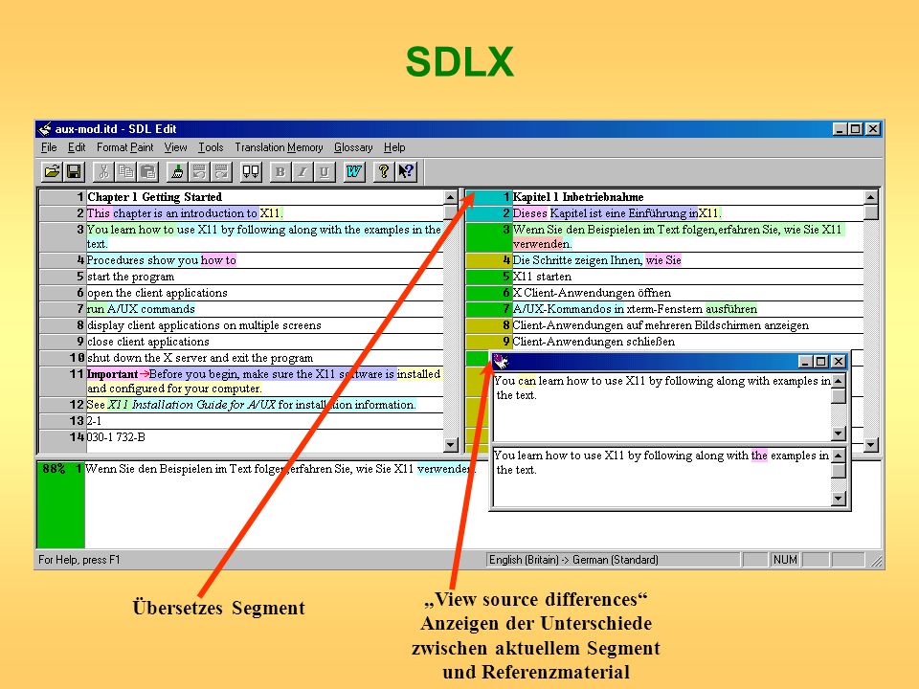Click scroll-down arrow in upper popup pane
This screenshot has height=689, width=919.
[x=839, y=433]
